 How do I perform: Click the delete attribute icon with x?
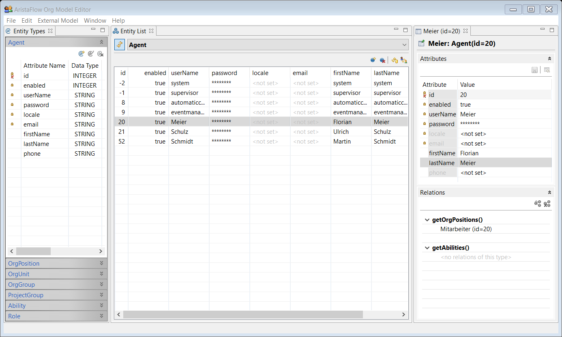(x=101, y=54)
